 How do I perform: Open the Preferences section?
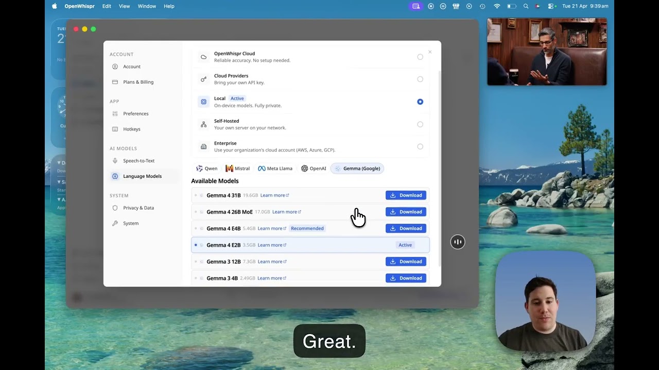coord(144,114)
